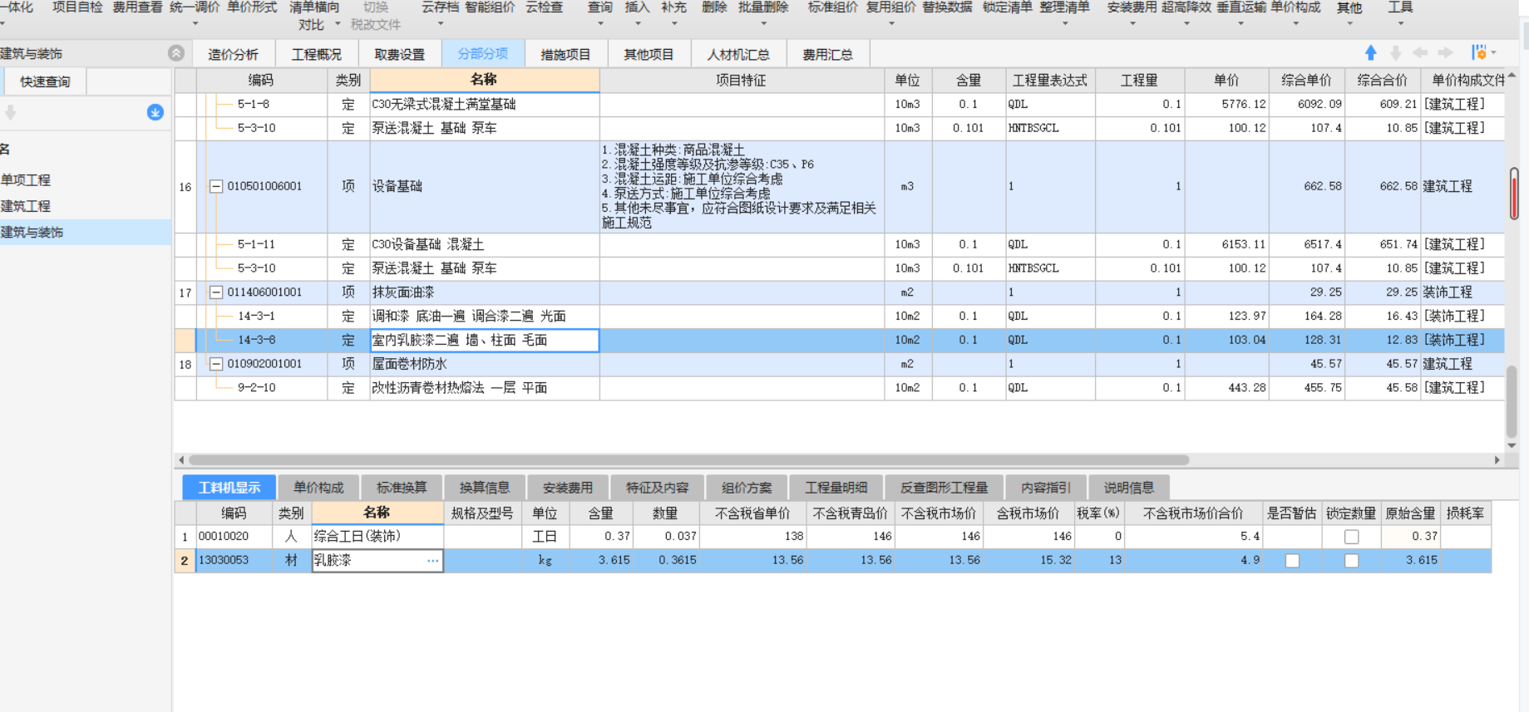
Task: Click the 名称 cell 室内乳胶漆二遍 墙、柱面 毛面
Action: point(485,341)
